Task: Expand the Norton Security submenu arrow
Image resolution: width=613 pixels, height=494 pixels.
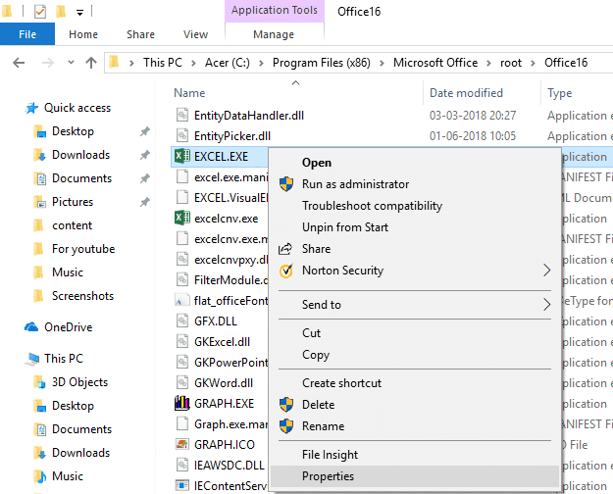Action: 547,271
